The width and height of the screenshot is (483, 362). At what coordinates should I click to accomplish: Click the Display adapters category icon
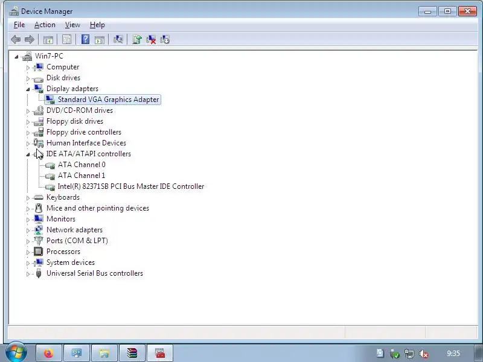pyautogui.click(x=39, y=89)
